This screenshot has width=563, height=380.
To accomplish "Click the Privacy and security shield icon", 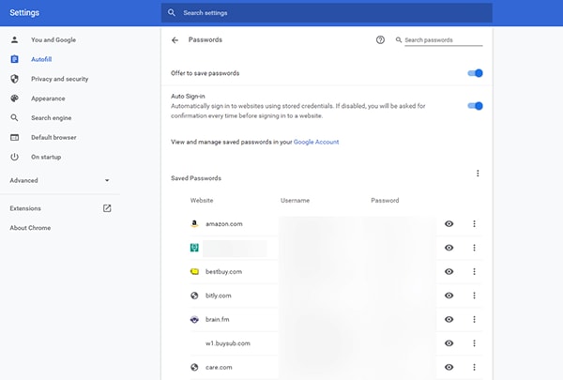I will coord(14,79).
